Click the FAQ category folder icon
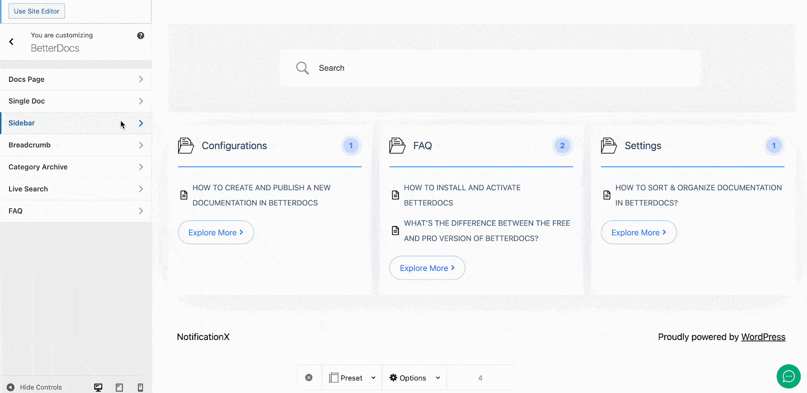The height and width of the screenshot is (393, 807). 397,146
